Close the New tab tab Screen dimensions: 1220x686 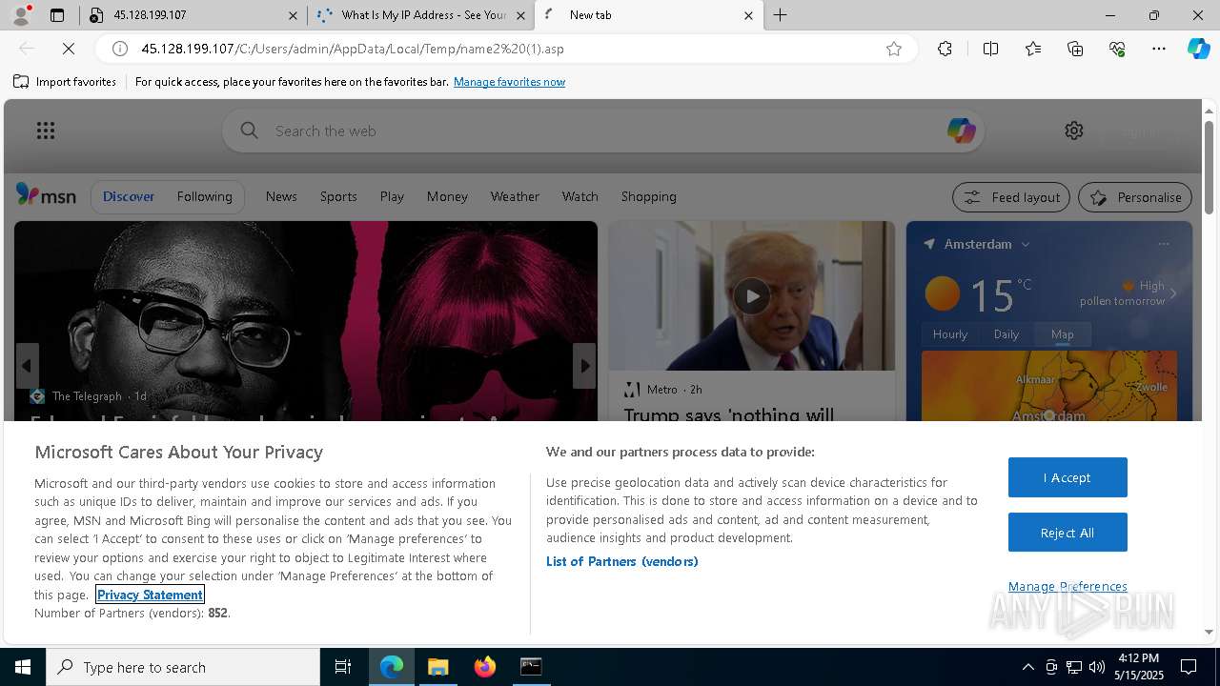click(x=748, y=15)
